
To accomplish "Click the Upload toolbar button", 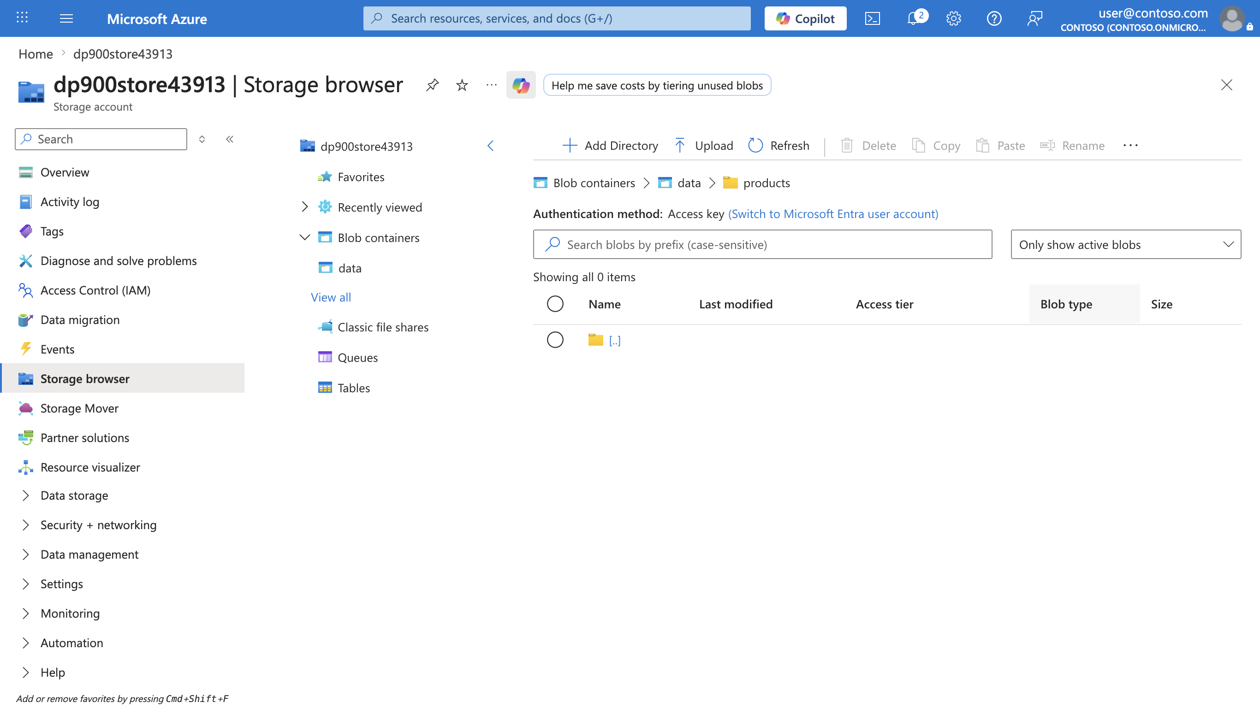I will [703, 146].
